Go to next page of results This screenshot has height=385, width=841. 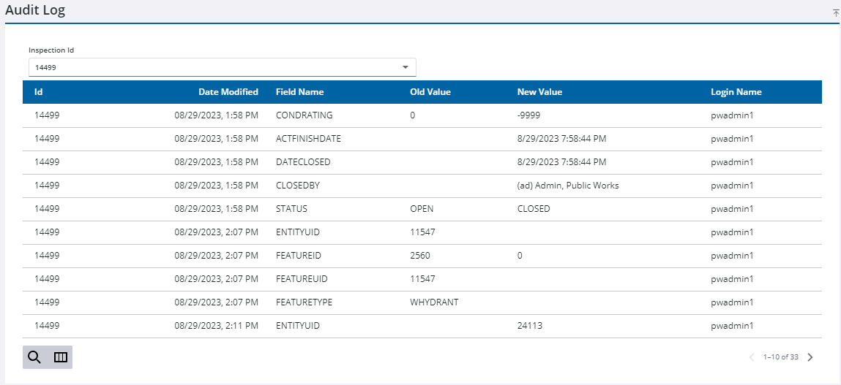pos(810,357)
